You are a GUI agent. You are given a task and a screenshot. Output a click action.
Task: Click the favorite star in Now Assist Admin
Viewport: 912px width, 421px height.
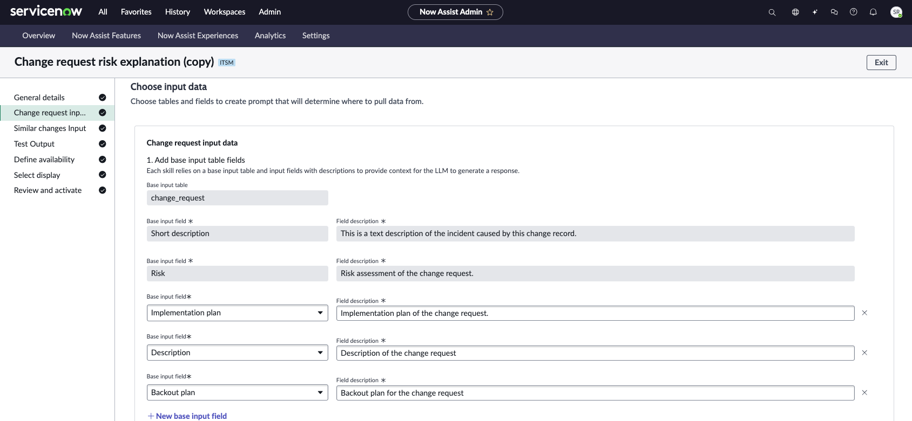[490, 12]
